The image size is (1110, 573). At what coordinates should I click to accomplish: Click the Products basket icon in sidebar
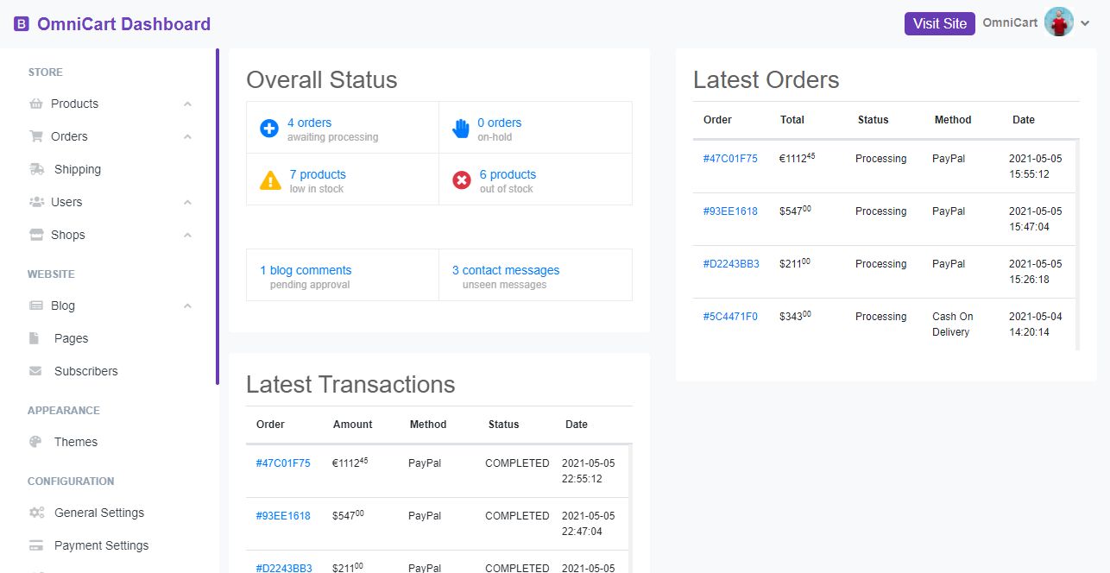[36, 104]
